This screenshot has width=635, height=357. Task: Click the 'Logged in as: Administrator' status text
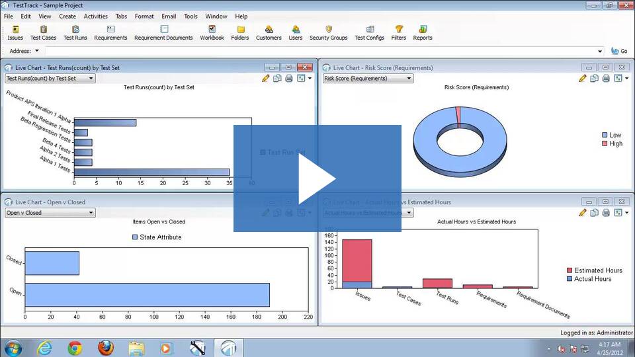point(597,333)
